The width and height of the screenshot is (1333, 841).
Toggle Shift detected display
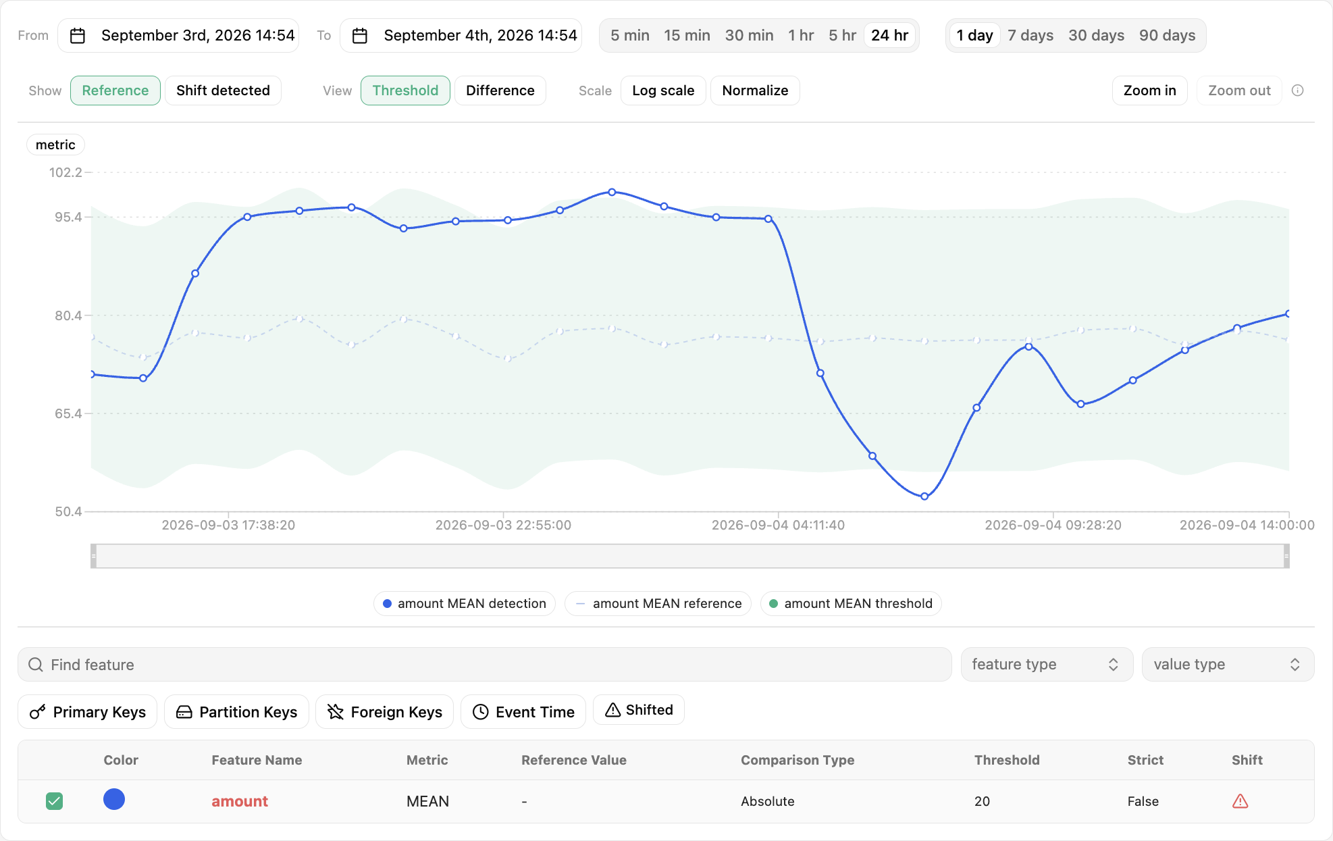click(x=223, y=91)
